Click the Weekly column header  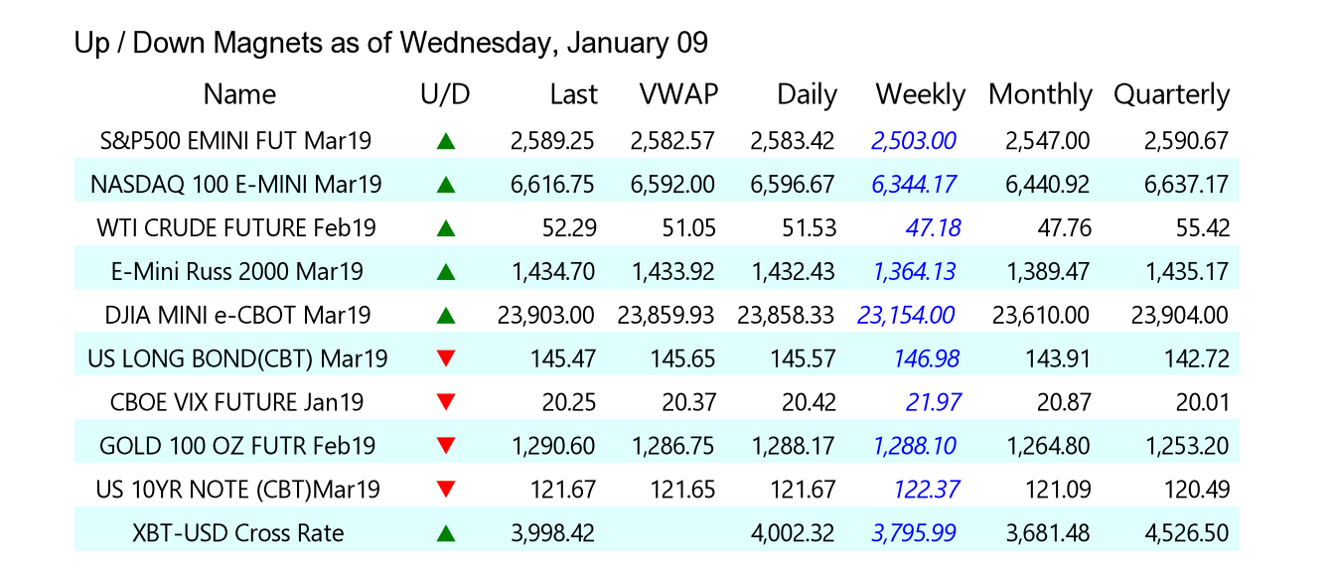tap(920, 94)
